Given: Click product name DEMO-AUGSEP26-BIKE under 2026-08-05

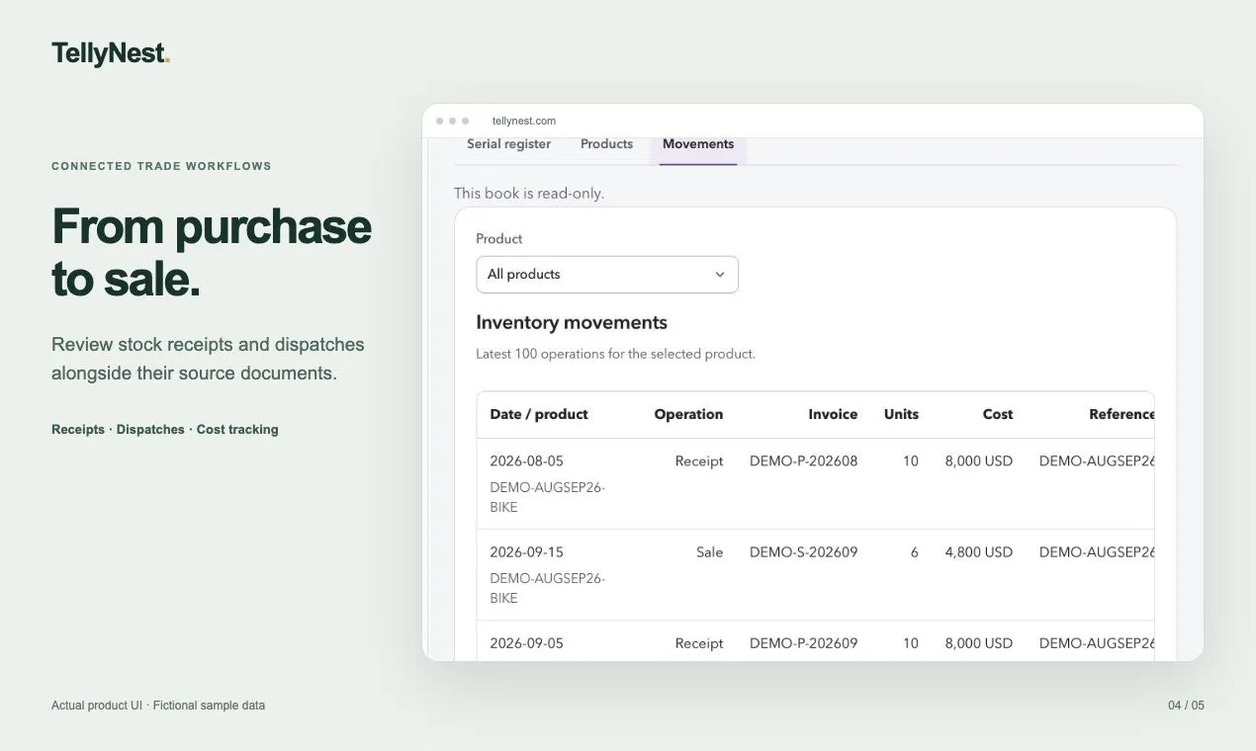Looking at the screenshot, I should click(x=547, y=497).
